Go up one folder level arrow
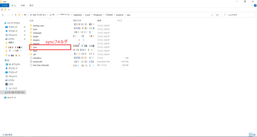 pyautogui.click(x=16, y=15)
